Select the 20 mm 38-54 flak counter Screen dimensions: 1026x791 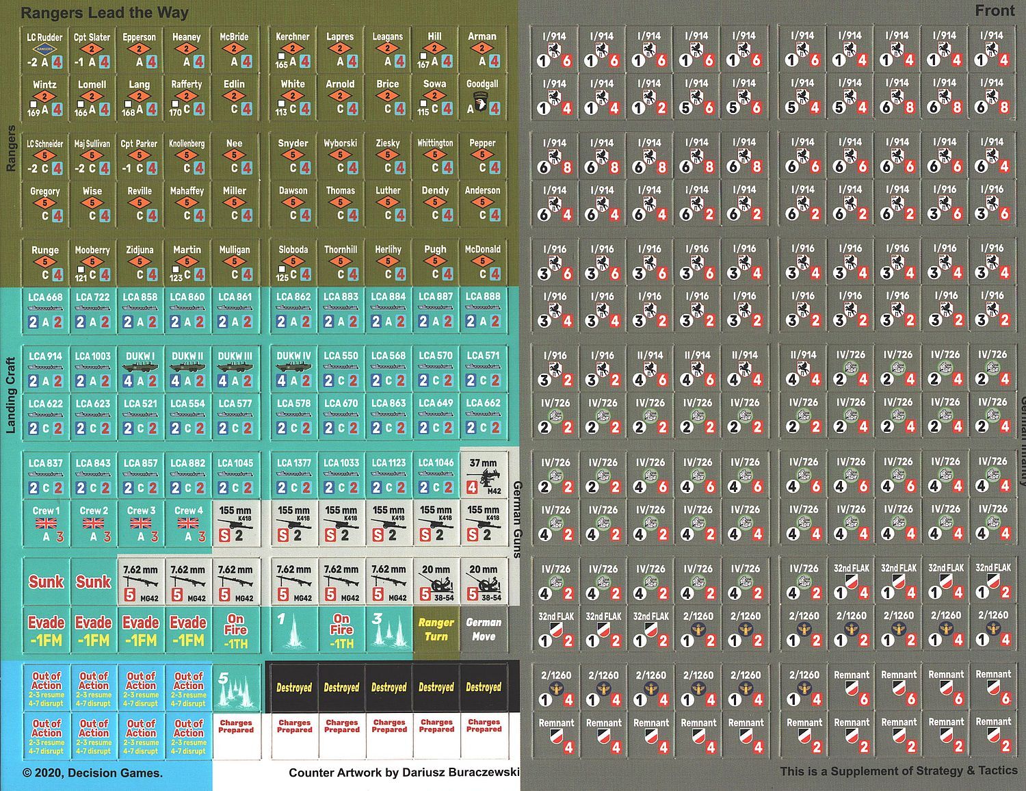(x=436, y=580)
